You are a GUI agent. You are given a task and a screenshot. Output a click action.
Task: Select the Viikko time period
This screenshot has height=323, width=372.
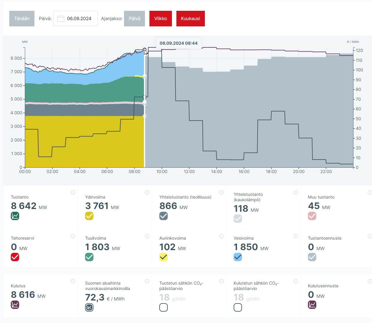[x=161, y=19]
